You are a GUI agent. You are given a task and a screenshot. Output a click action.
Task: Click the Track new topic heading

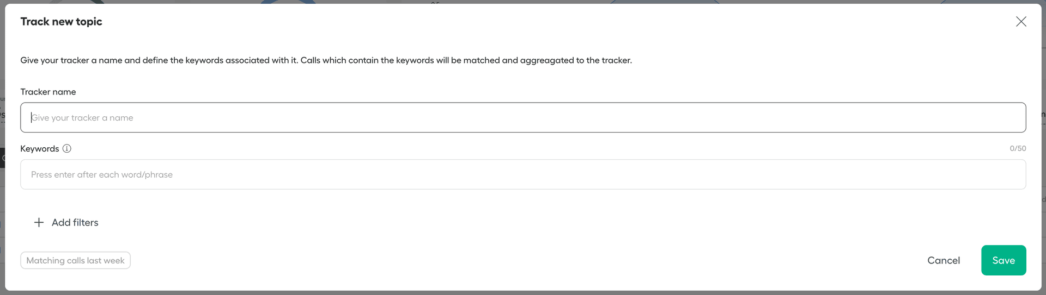pos(61,22)
